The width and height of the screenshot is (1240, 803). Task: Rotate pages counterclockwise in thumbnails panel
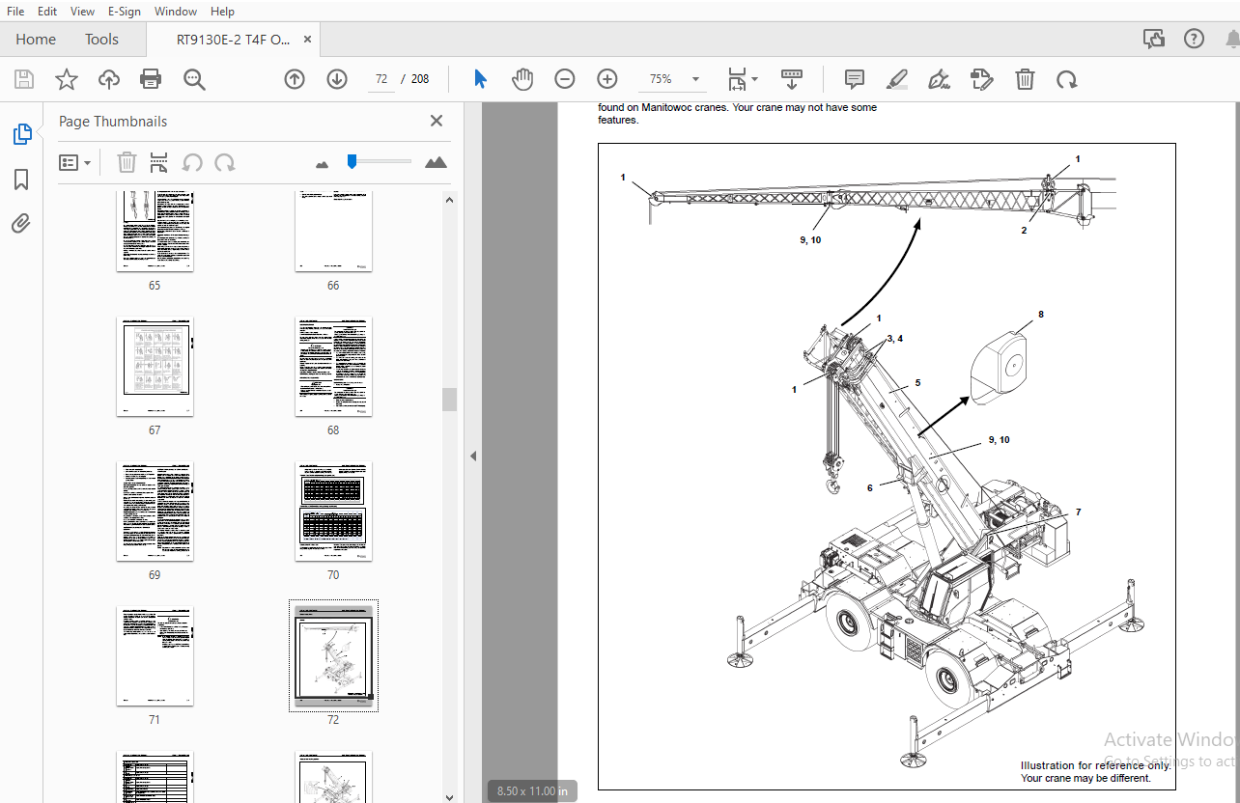pos(192,162)
